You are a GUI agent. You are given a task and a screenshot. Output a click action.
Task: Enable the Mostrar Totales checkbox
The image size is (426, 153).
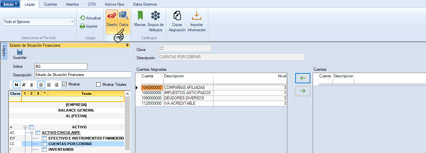[98, 85]
